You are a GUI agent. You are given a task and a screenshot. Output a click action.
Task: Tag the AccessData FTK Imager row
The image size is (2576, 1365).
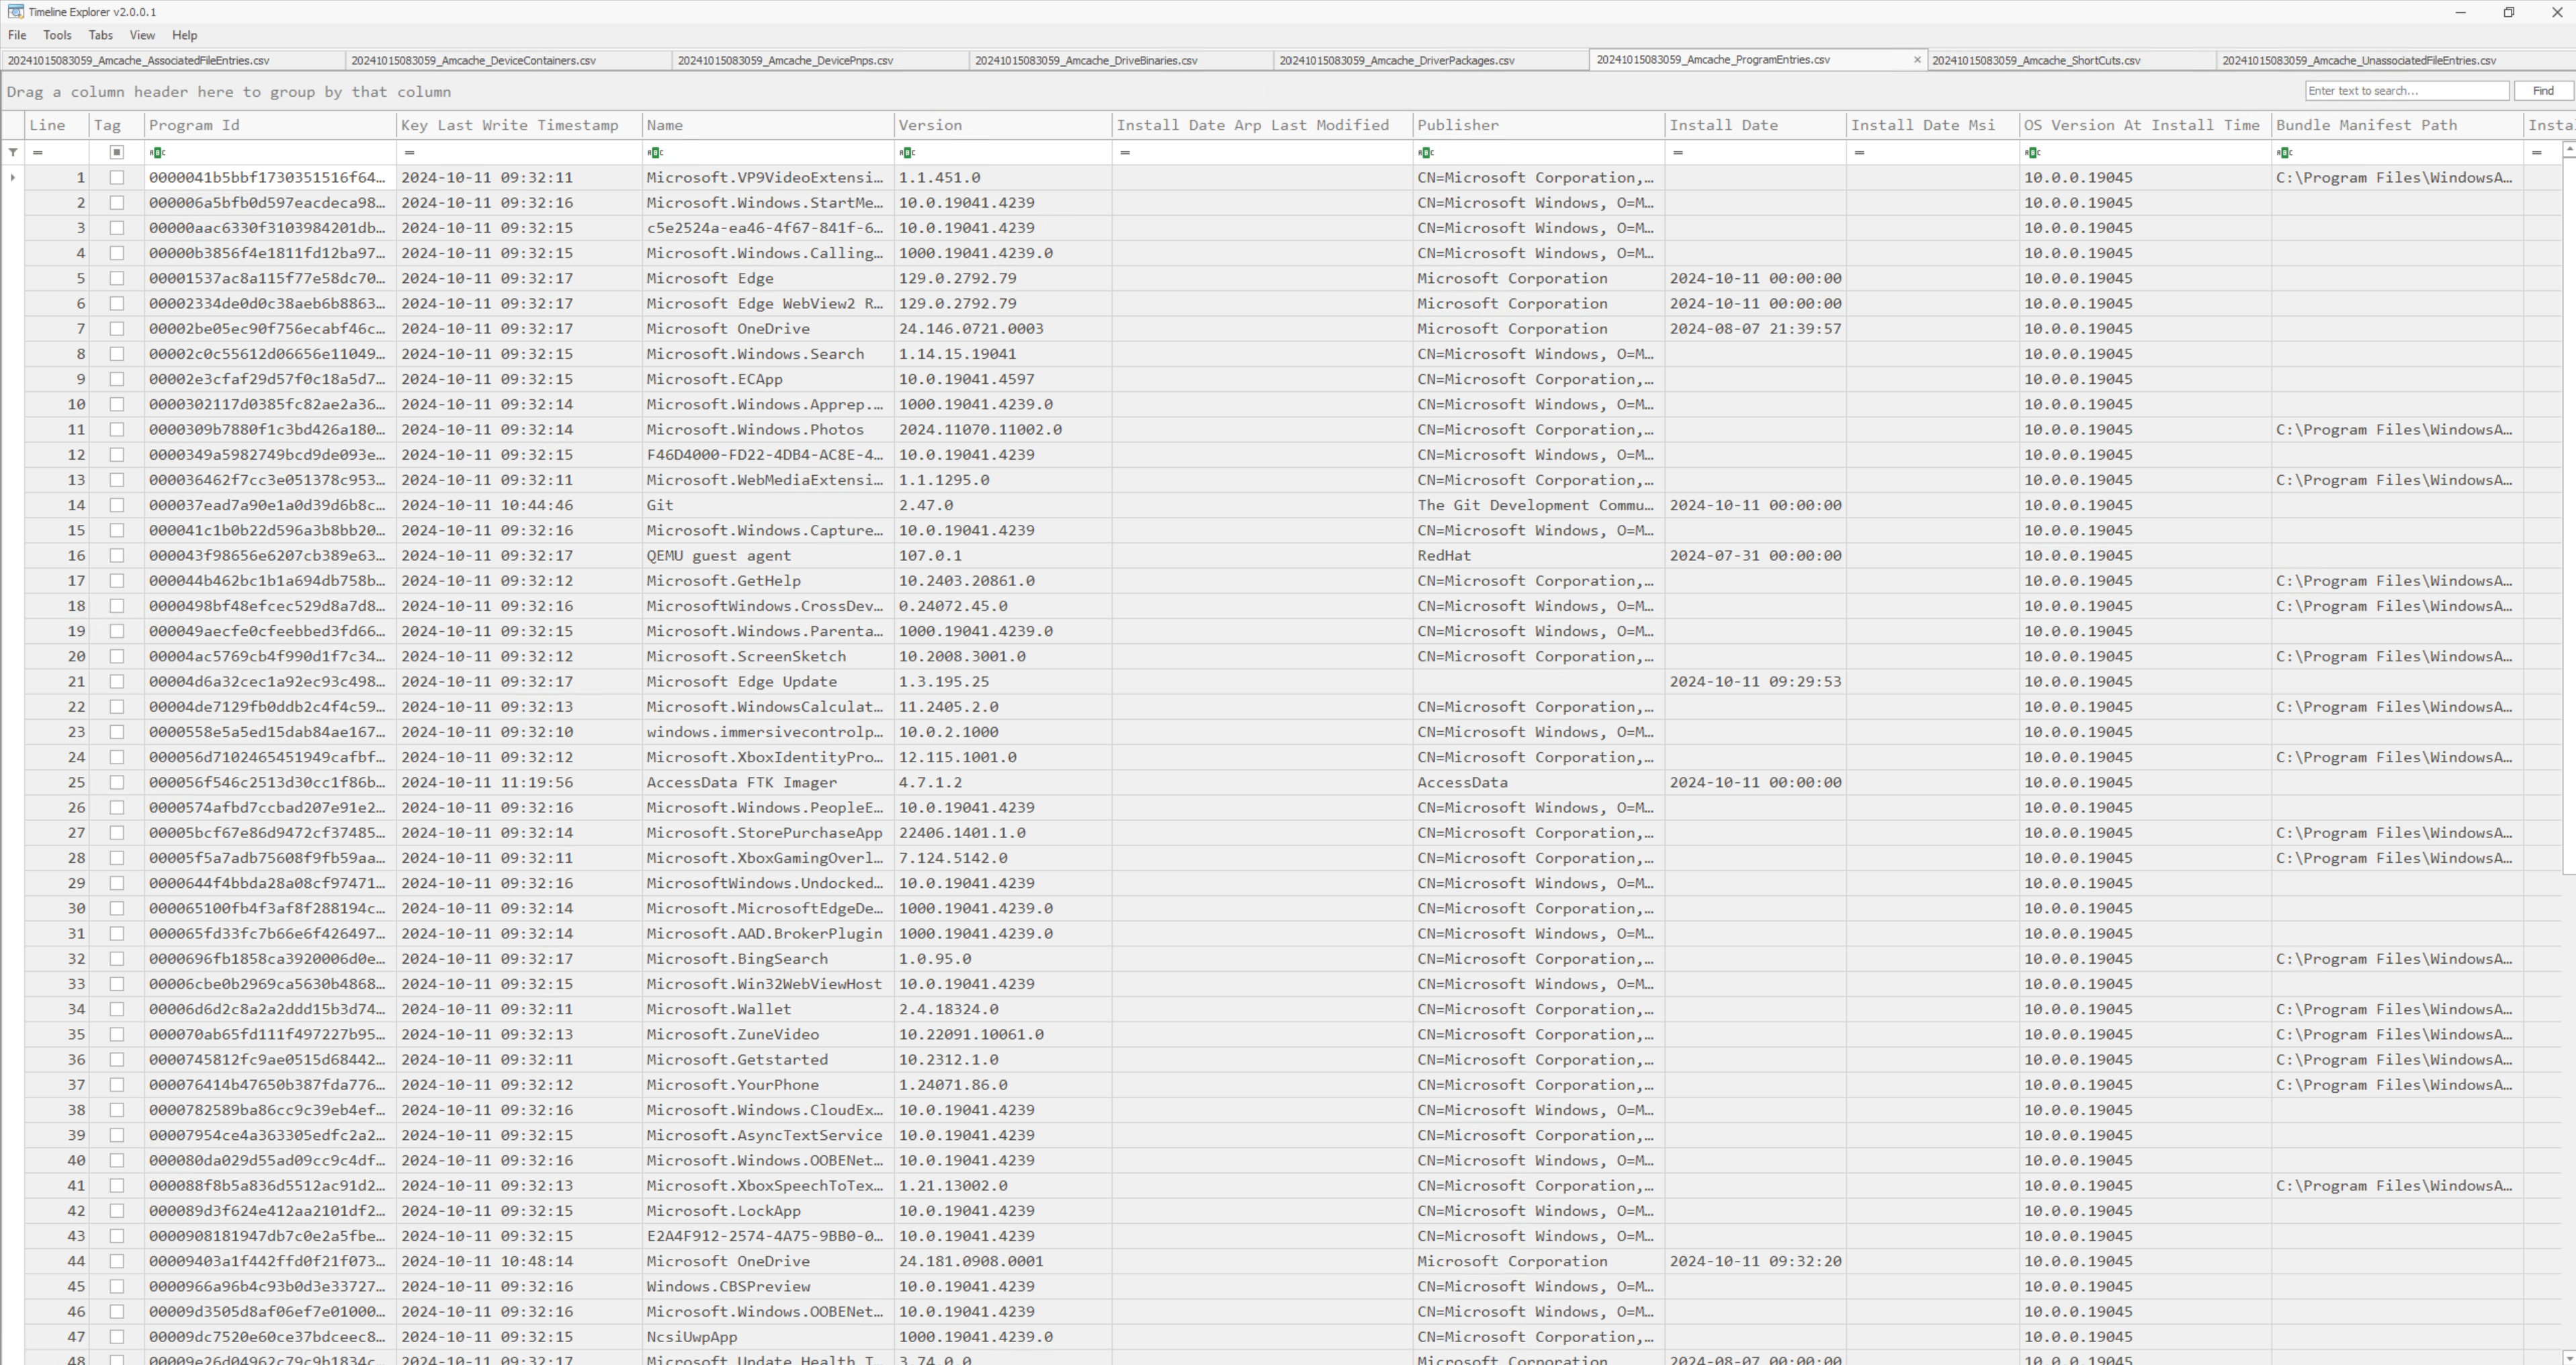tap(117, 782)
